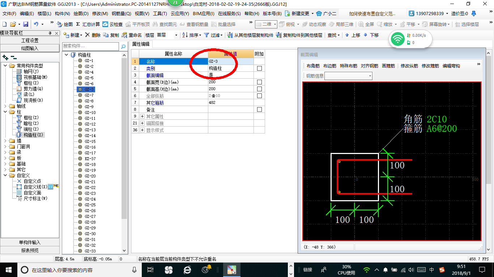Screen dimensions: 494x277
Task: Click the component search magnifier icon
Action: tap(123, 46)
